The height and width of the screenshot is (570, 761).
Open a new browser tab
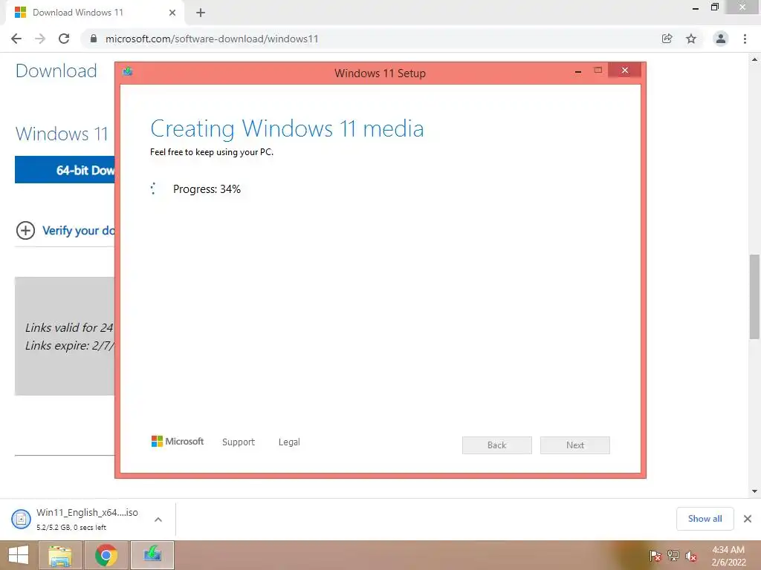pos(201,13)
